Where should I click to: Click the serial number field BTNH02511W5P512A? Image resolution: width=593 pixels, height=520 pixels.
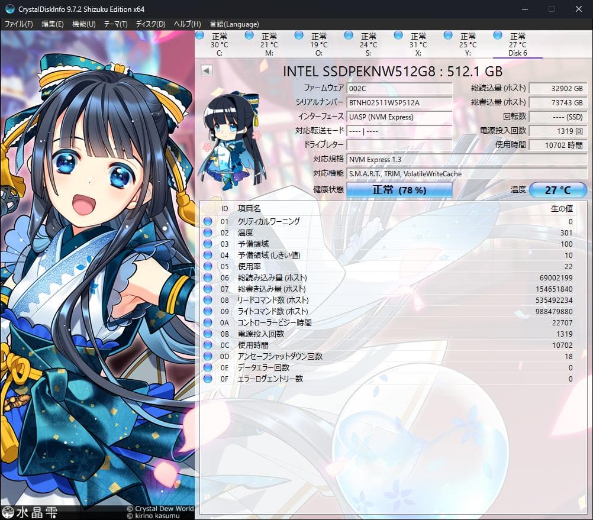(399, 102)
